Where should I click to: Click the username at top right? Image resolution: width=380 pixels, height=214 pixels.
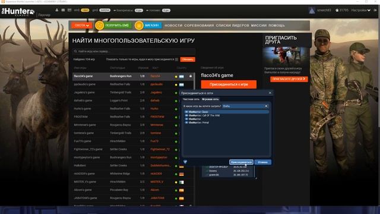324,10
